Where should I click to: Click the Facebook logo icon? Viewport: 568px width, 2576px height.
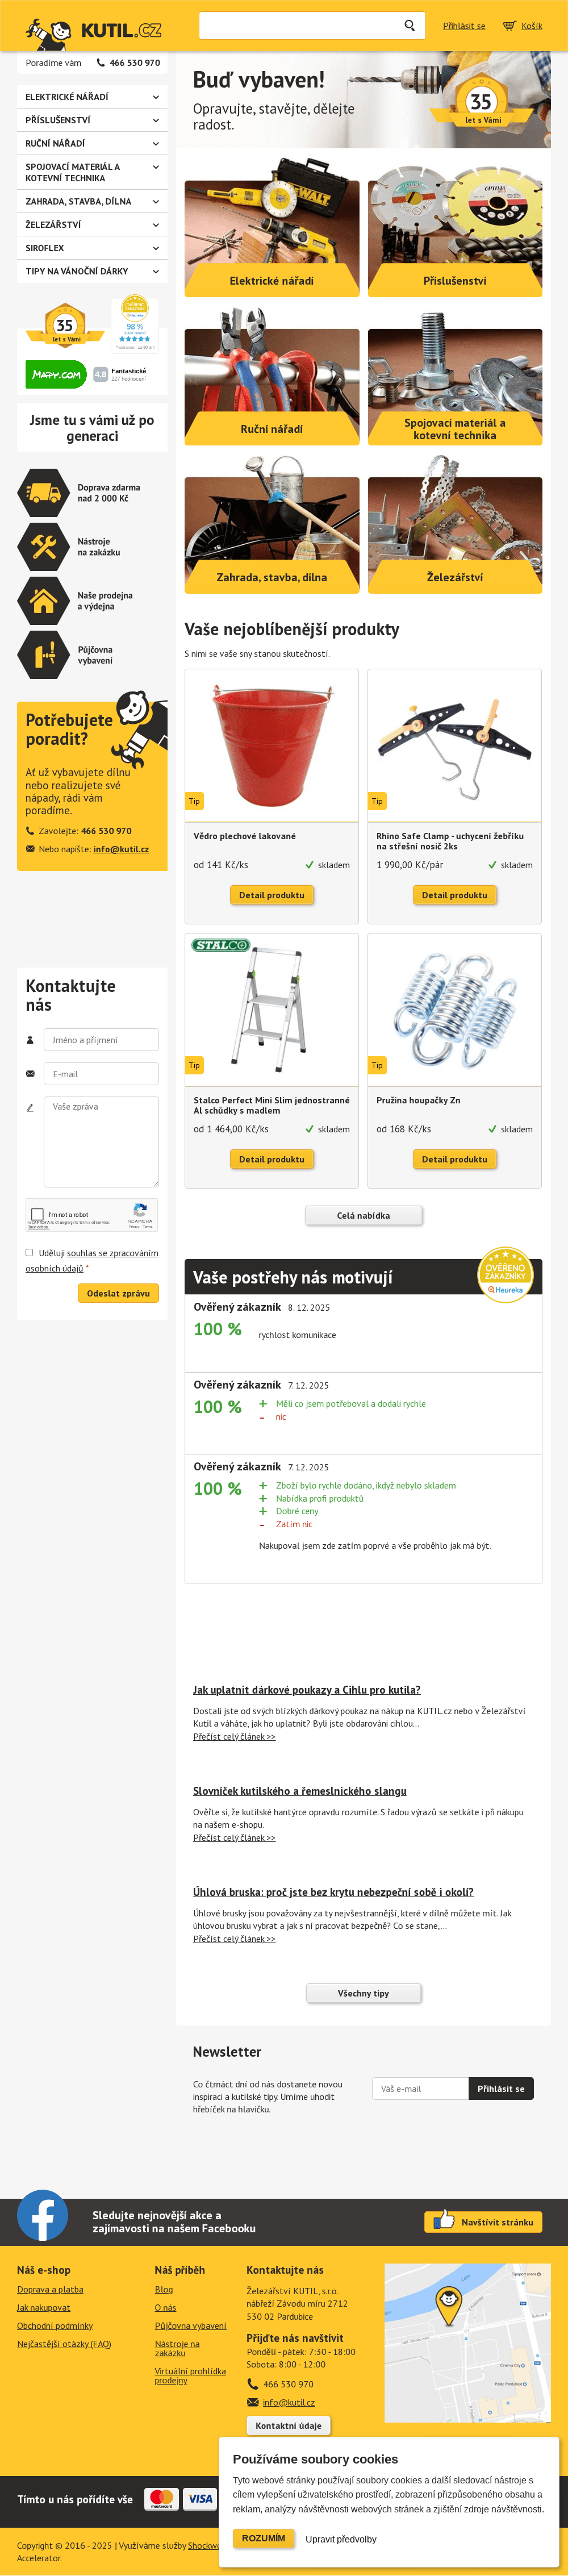pos(42,2215)
